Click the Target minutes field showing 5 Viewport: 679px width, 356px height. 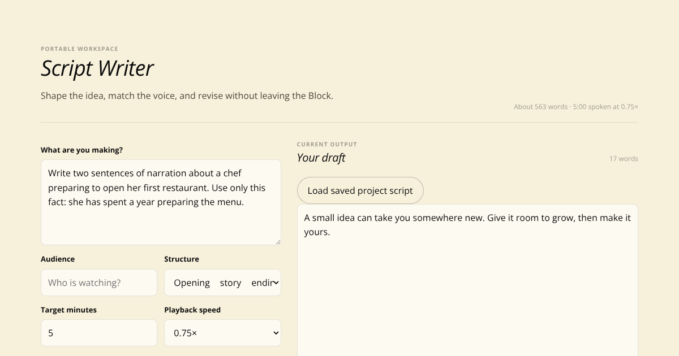pos(99,333)
